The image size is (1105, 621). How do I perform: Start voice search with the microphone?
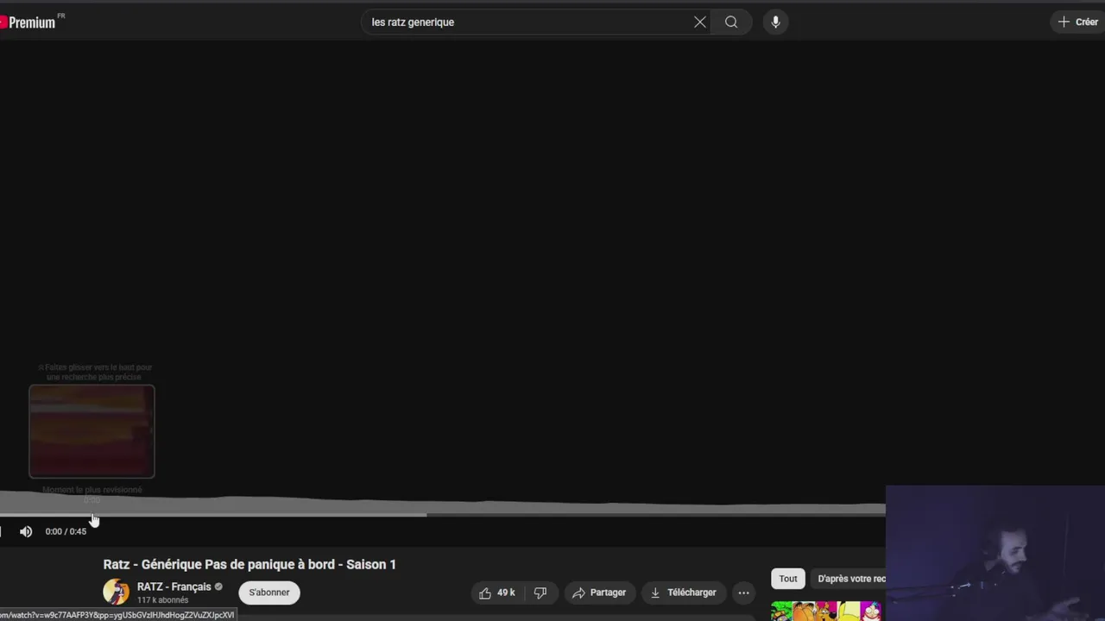click(775, 22)
